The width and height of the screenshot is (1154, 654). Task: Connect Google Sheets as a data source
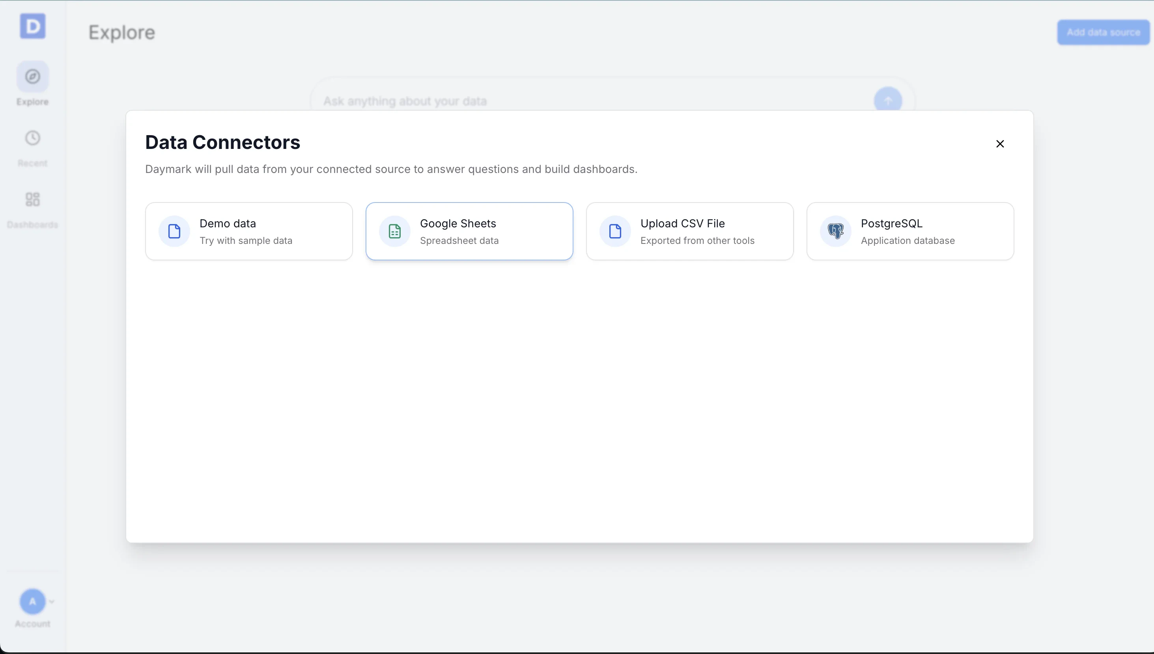[469, 231]
